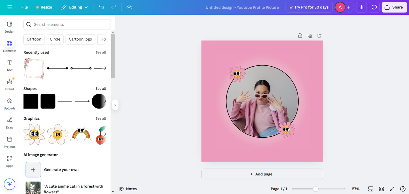Open the grid view of pages
The height and width of the screenshot is (194, 409).
[382, 189]
